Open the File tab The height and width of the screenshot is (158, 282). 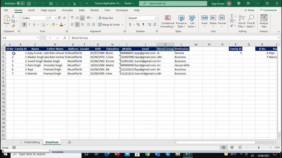click(6, 10)
